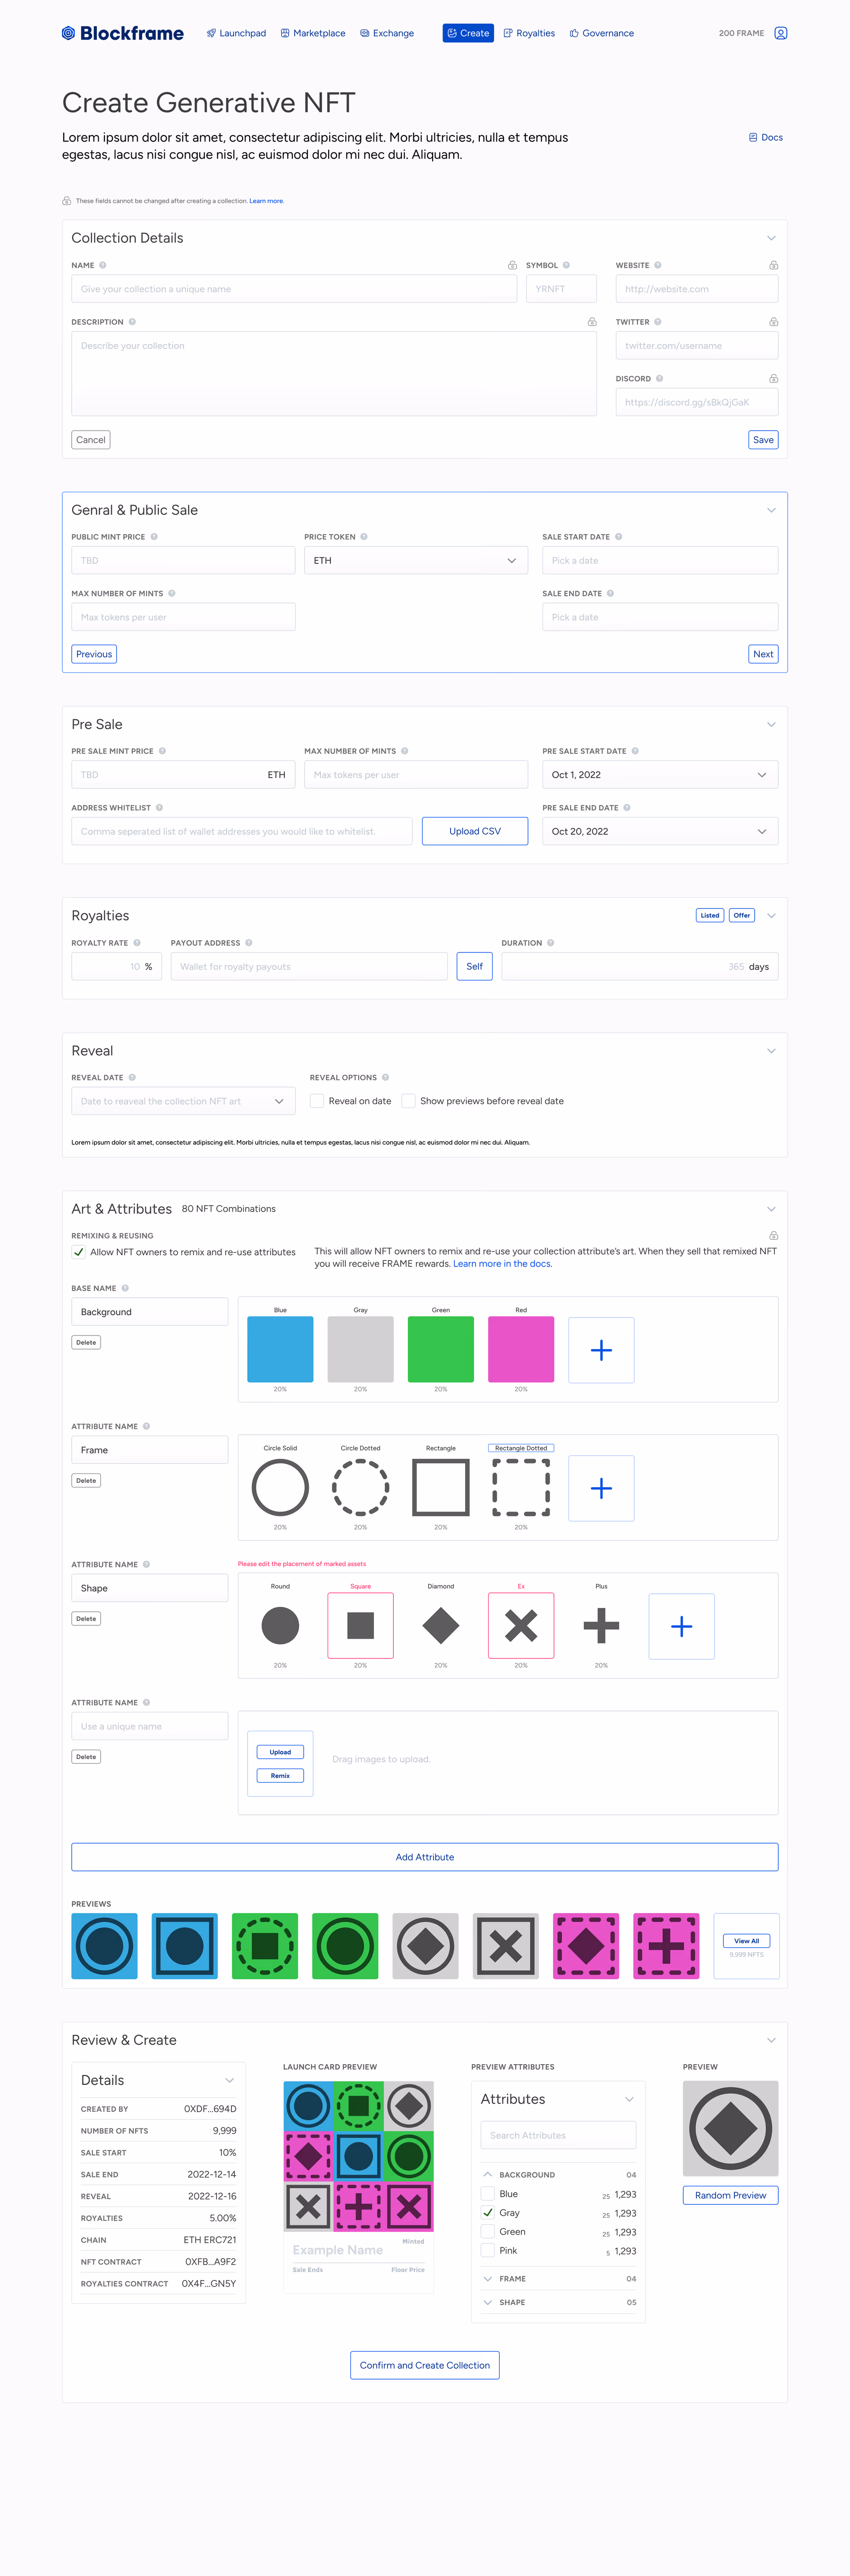Check the Pink background filter
The width and height of the screenshot is (850, 2576).
coord(488,2251)
